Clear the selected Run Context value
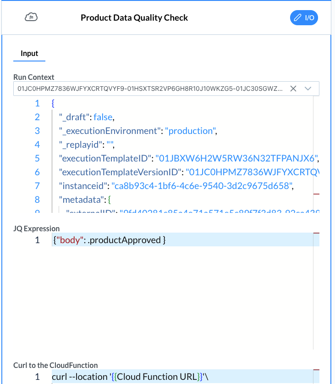 click(293, 89)
